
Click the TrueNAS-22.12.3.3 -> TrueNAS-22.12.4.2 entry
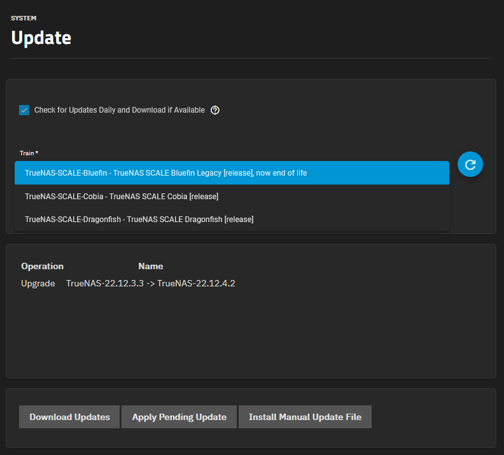[x=150, y=283]
